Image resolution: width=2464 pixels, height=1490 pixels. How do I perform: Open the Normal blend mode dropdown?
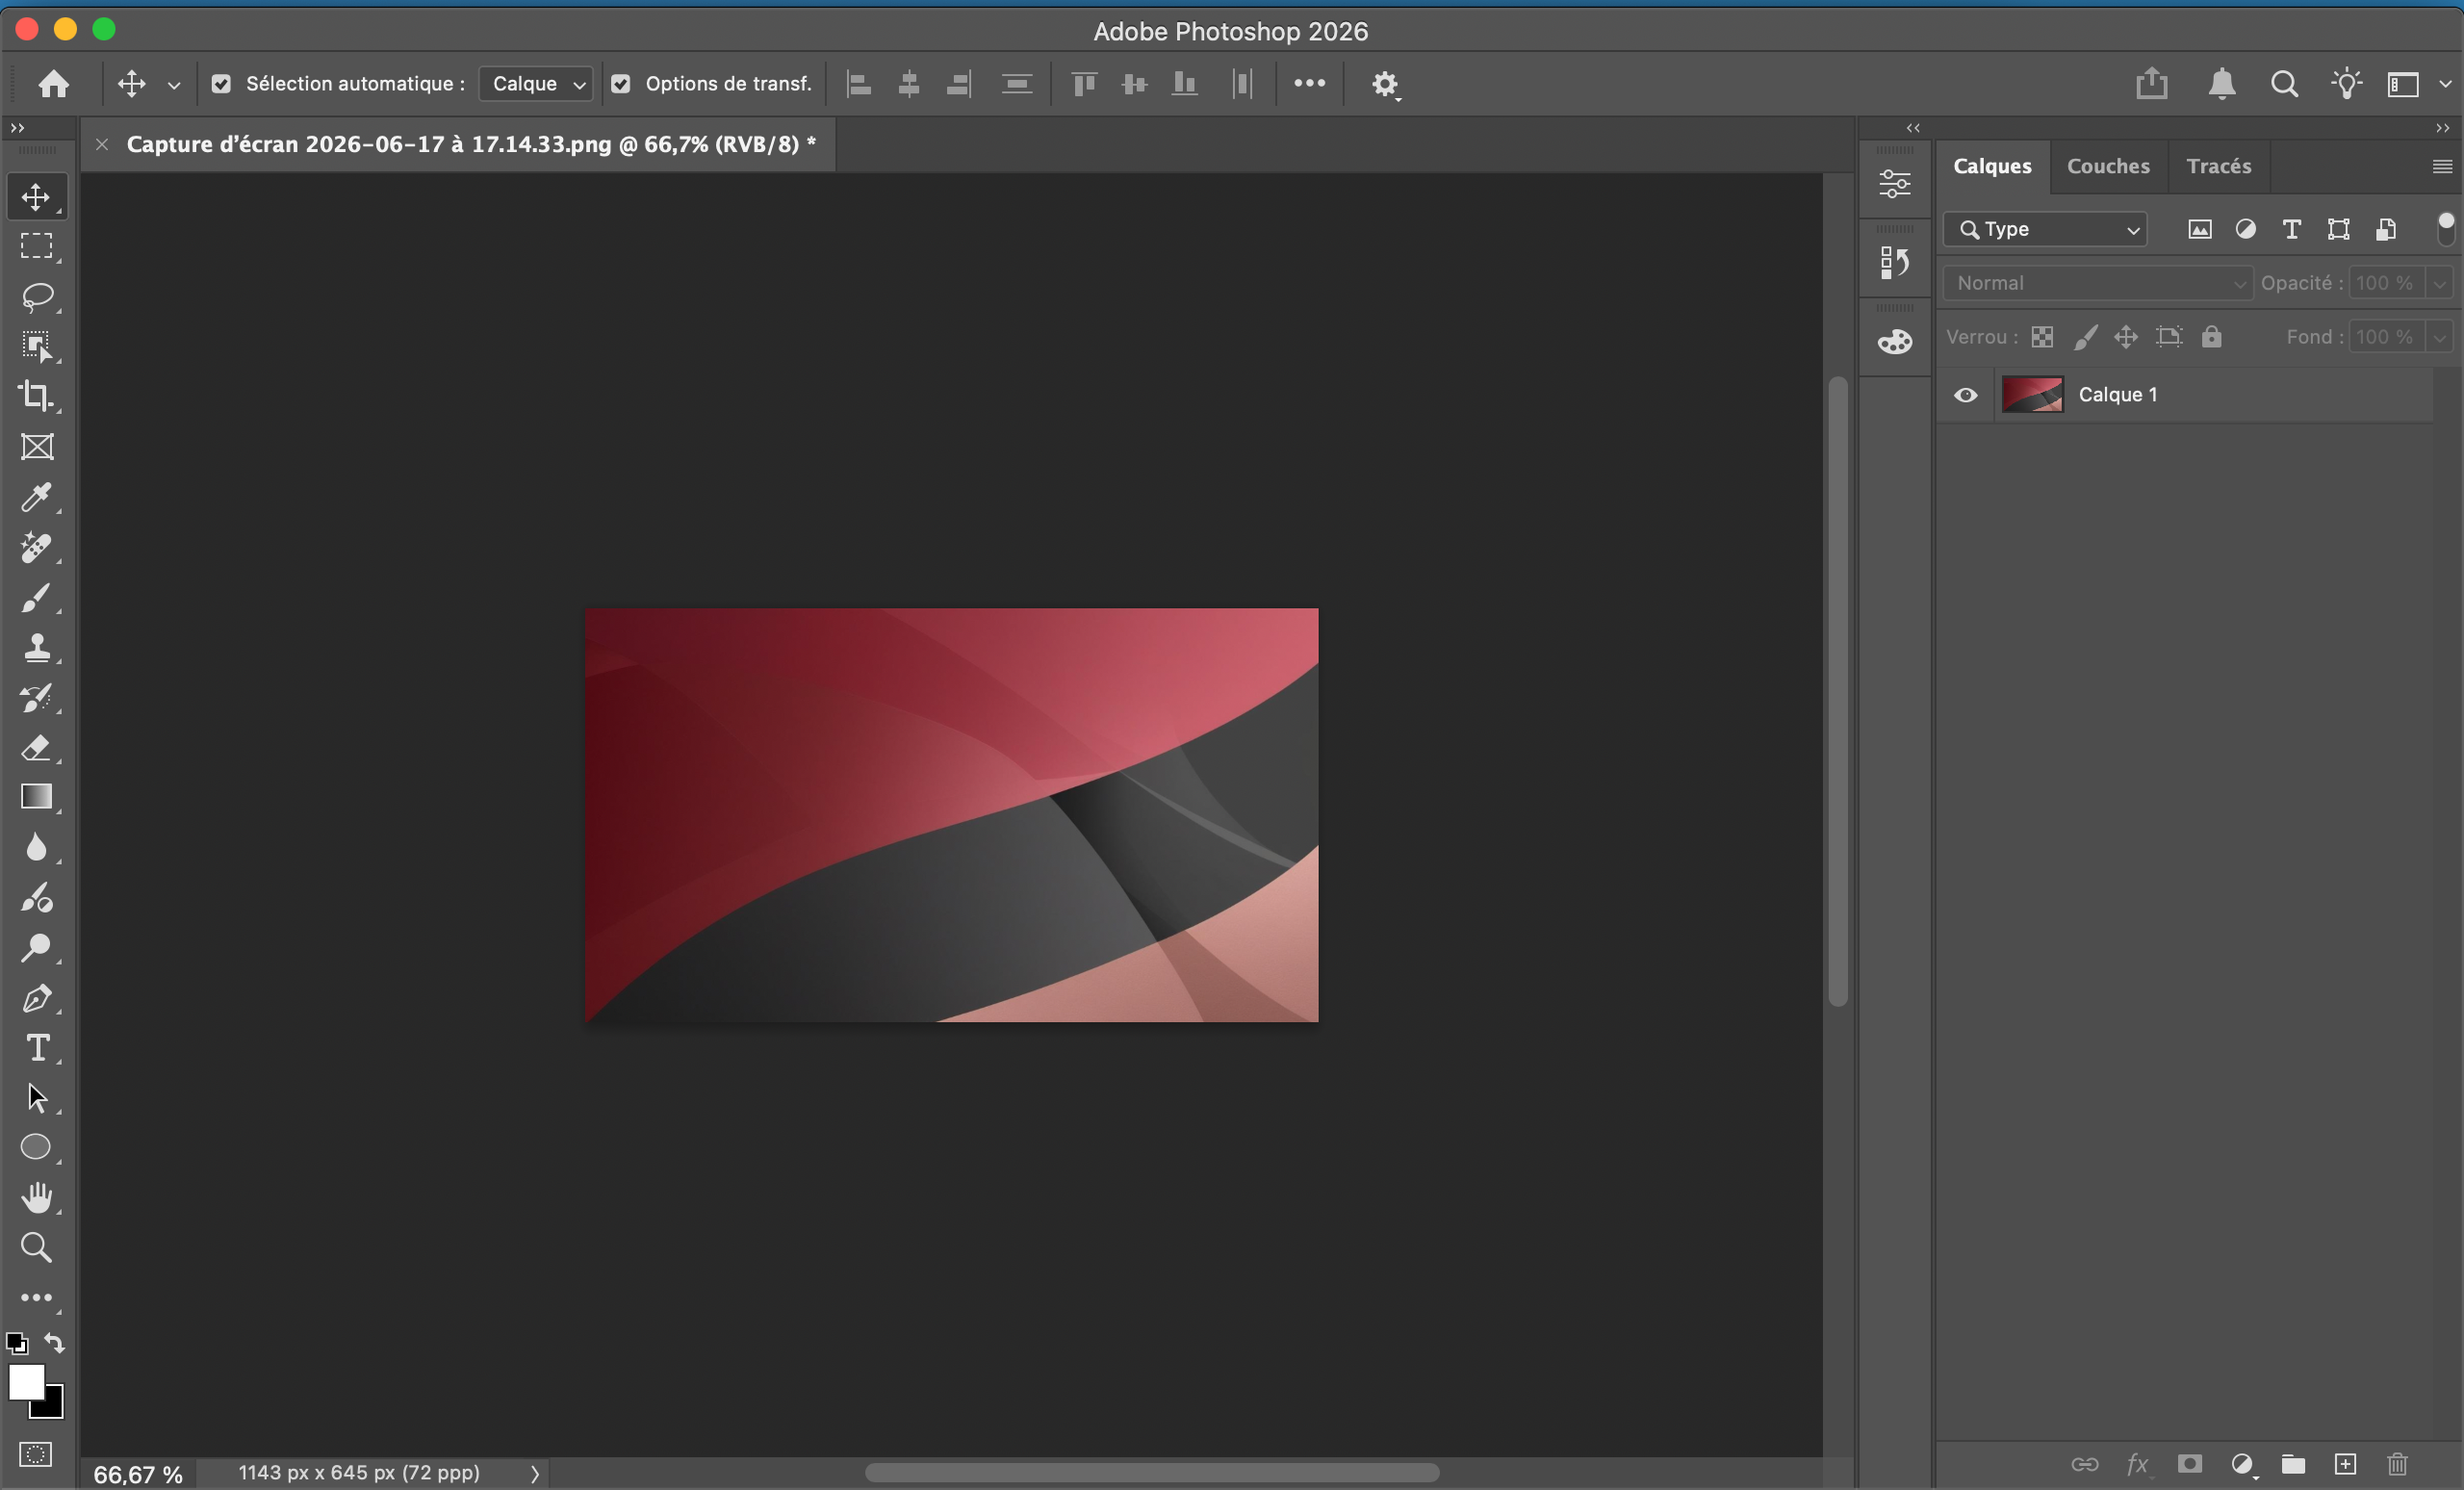[x=2097, y=283]
